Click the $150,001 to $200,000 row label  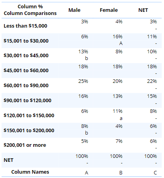tap(29, 130)
